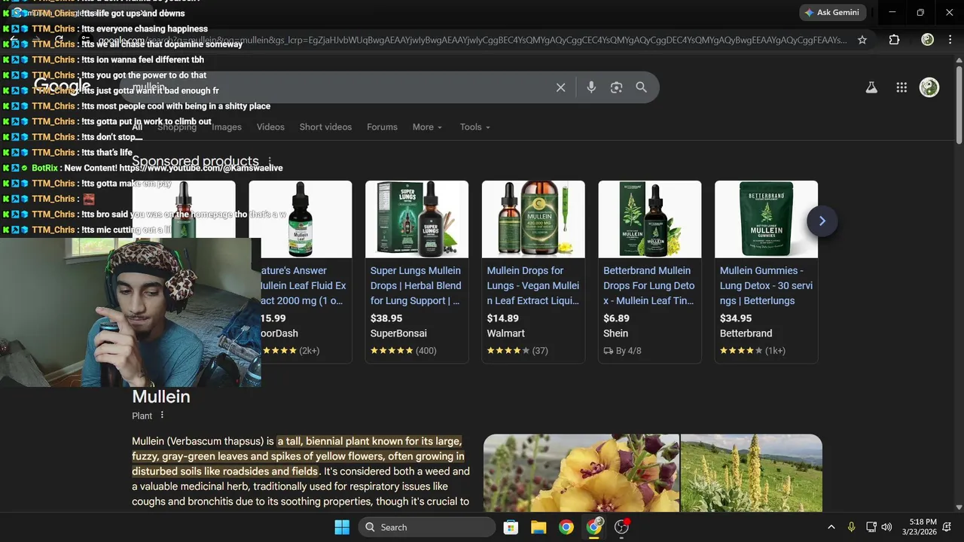
Task: Click the $6.89 price text
Action: coord(616,318)
